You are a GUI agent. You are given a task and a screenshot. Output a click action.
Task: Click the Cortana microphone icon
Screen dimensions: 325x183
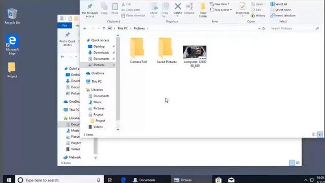pos(99,180)
